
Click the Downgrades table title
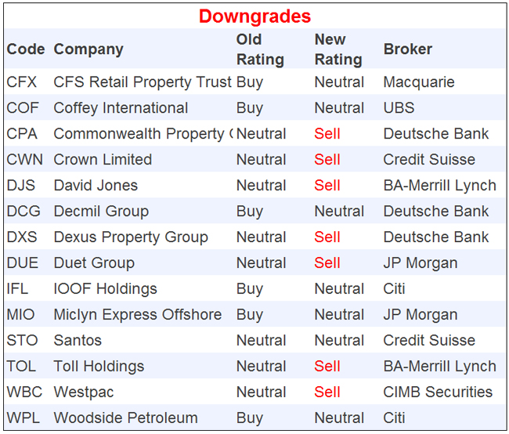(x=254, y=16)
